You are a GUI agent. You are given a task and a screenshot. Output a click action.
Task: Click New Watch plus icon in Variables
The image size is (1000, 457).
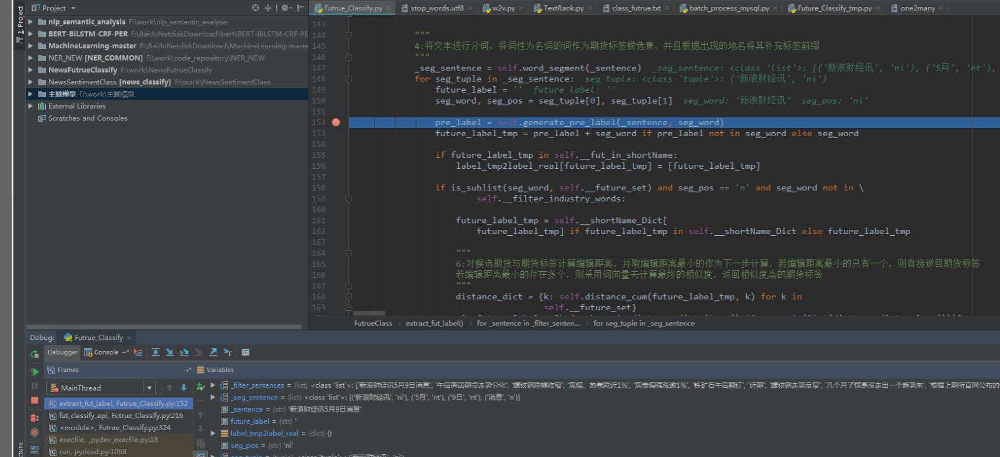(200, 387)
